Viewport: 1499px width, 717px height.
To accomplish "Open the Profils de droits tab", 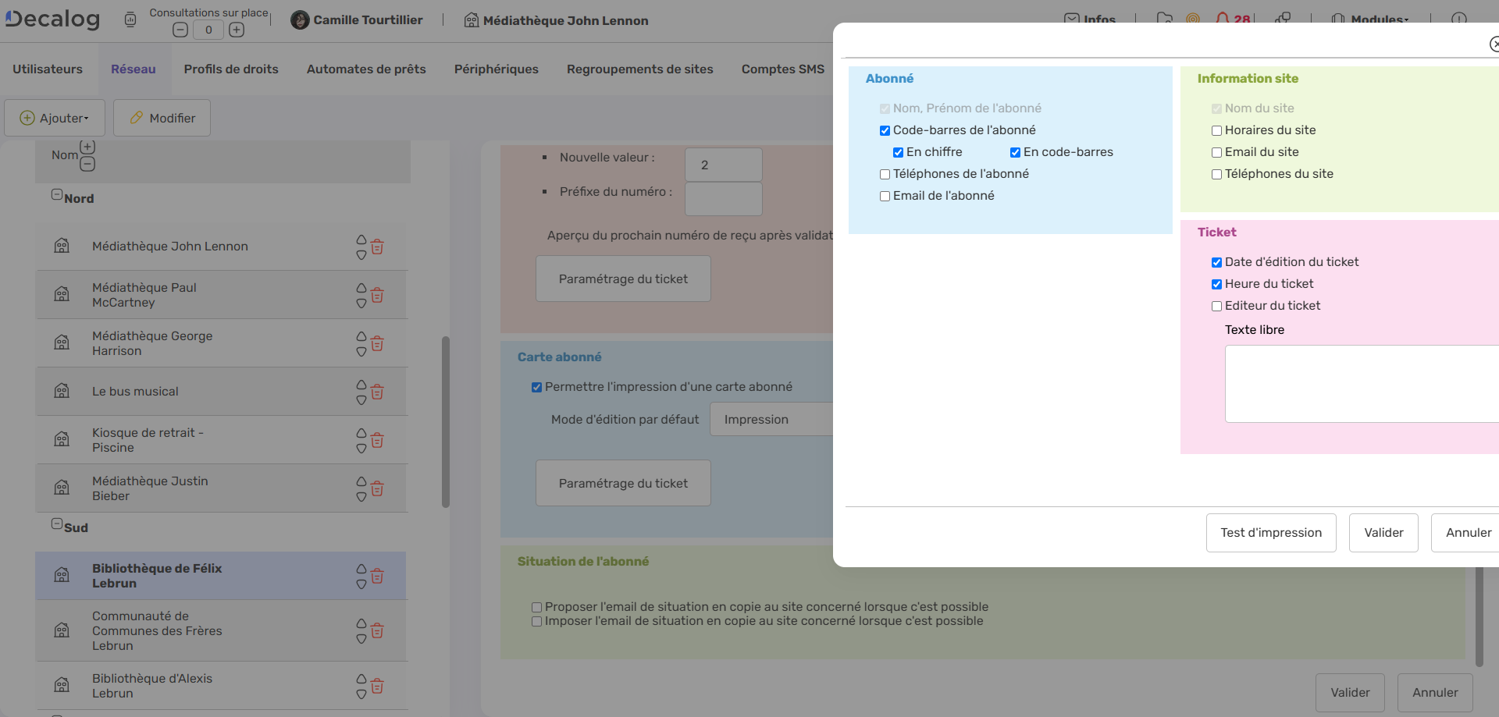I will coord(231,69).
